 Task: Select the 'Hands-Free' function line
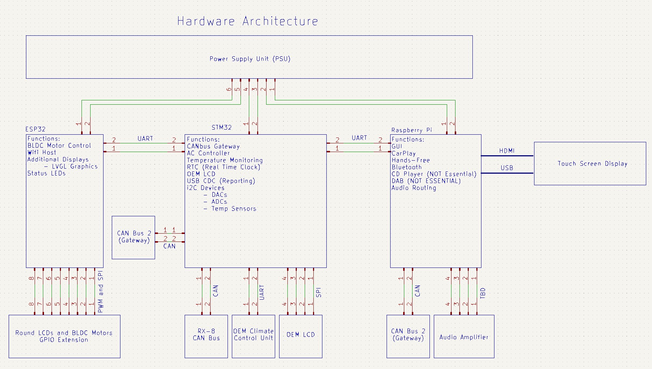click(x=411, y=160)
